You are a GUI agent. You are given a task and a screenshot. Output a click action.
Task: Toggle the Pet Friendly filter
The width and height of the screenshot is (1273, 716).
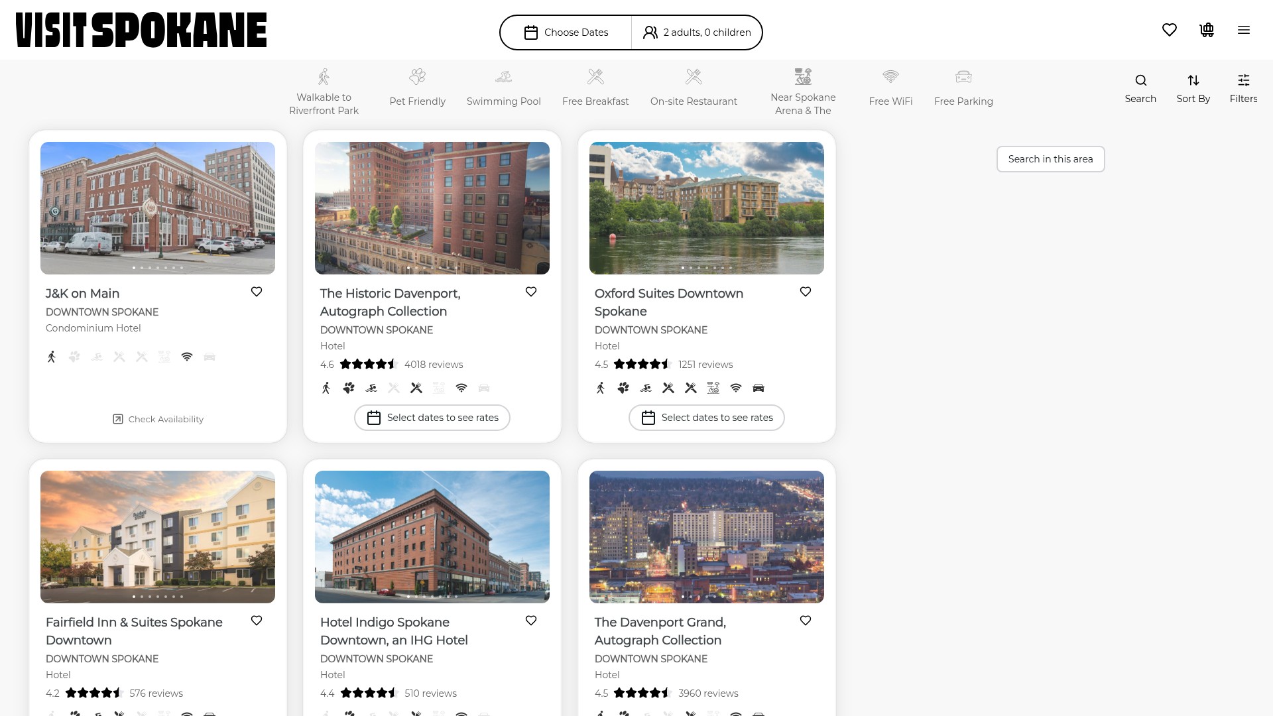point(418,88)
